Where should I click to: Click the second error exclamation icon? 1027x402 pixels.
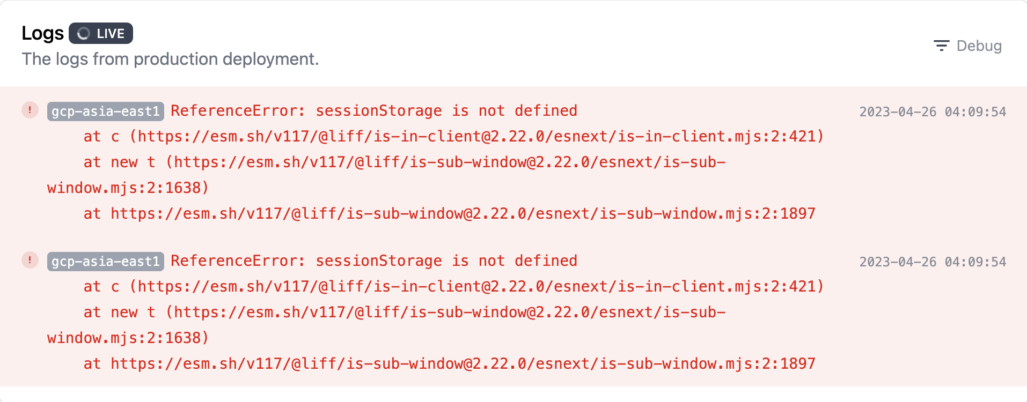tap(30, 260)
